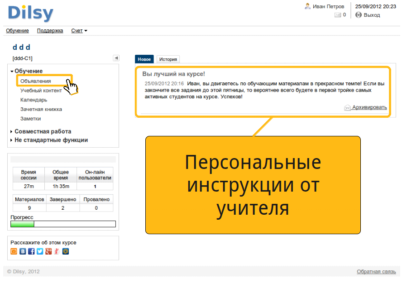The image size is (402, 289).
Task: Open the Счет dropdown menu
Action: [x=79, y=30]
